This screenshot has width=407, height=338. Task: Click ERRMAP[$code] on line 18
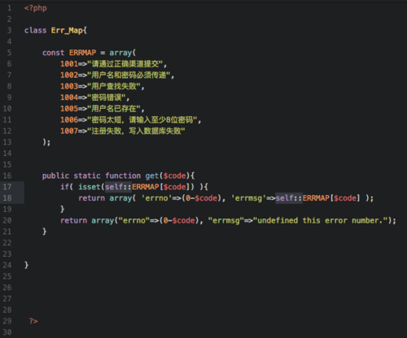331,198
